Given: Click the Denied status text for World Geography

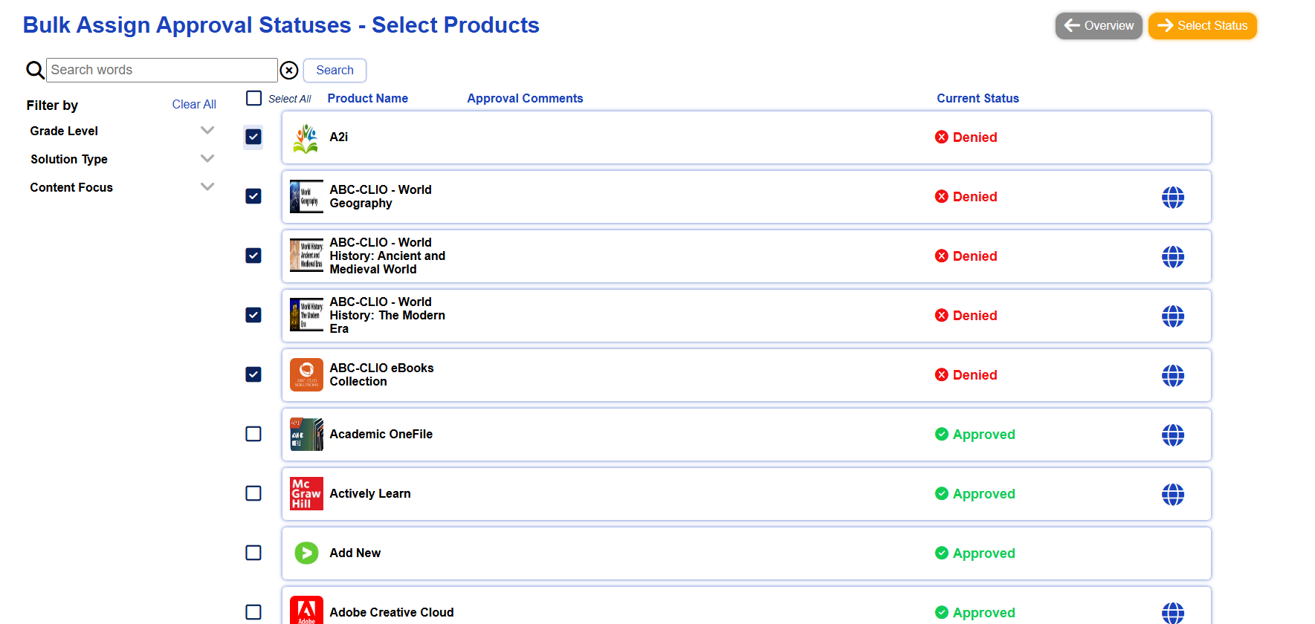Looking at the screenshot, I should 975,197.
